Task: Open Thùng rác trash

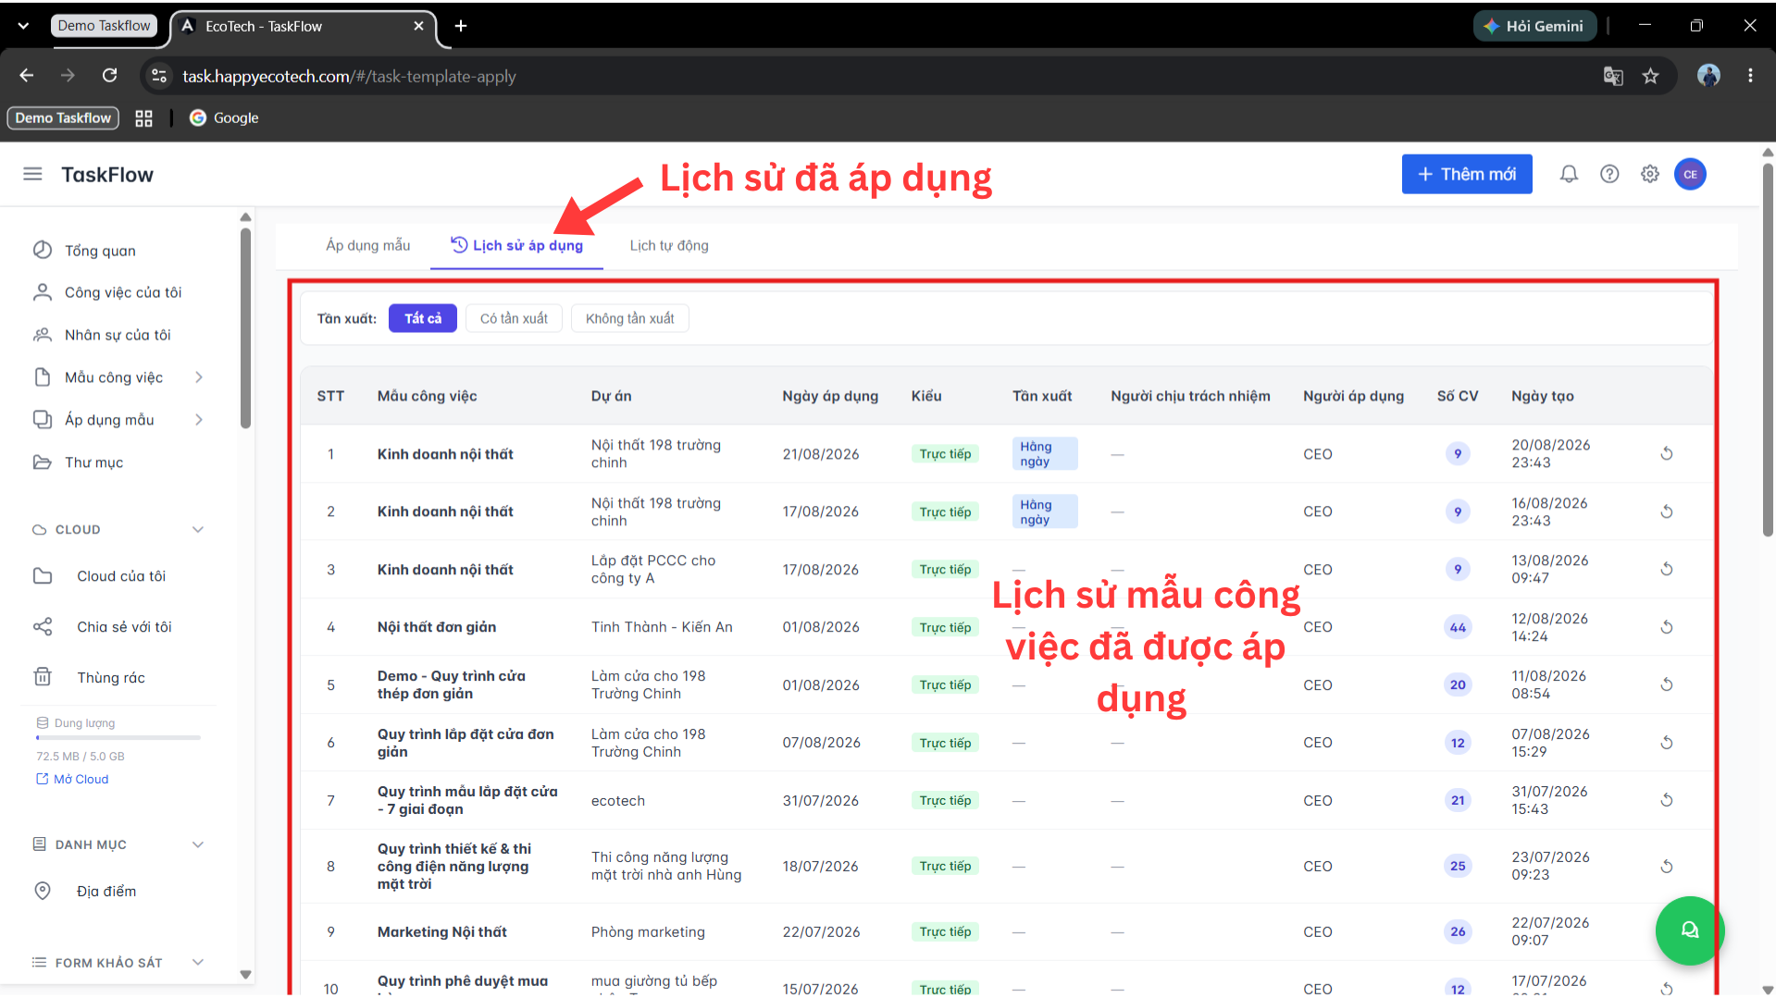Action: (x=110, y=678)
